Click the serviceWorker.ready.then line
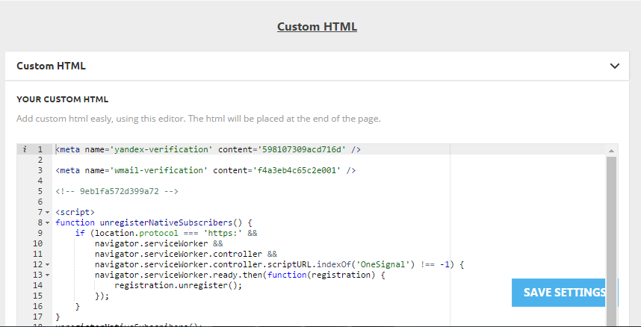 (240, 275)
